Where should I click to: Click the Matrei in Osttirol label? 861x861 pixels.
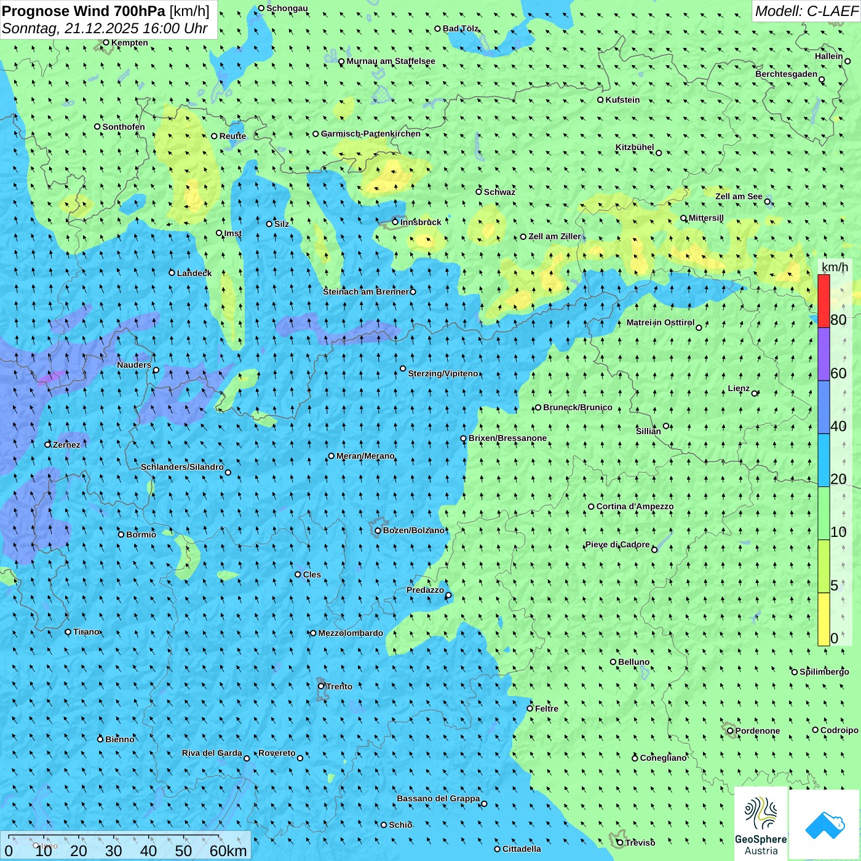point(661,323)
